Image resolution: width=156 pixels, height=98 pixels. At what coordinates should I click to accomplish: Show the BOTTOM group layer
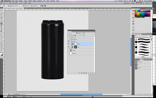[69, 39]
